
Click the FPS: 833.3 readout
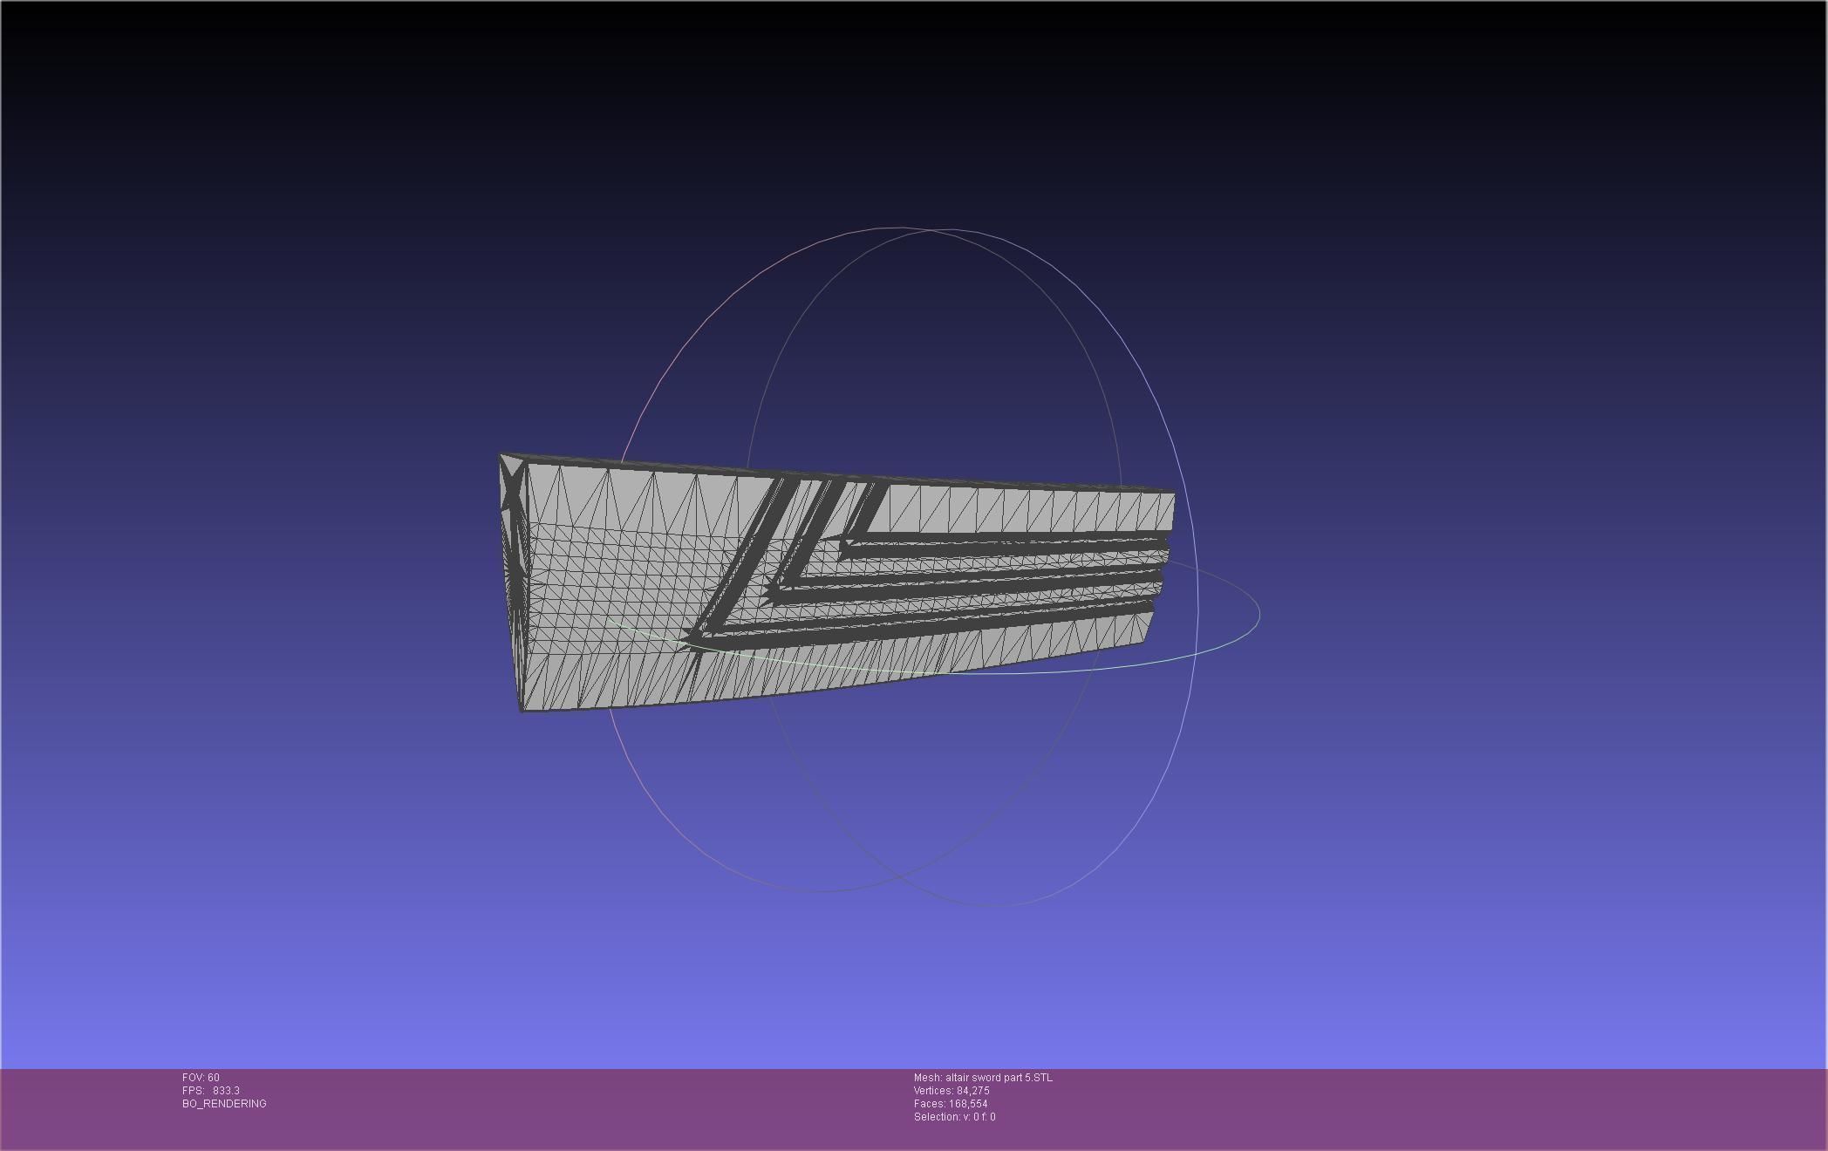(211, 1091)
